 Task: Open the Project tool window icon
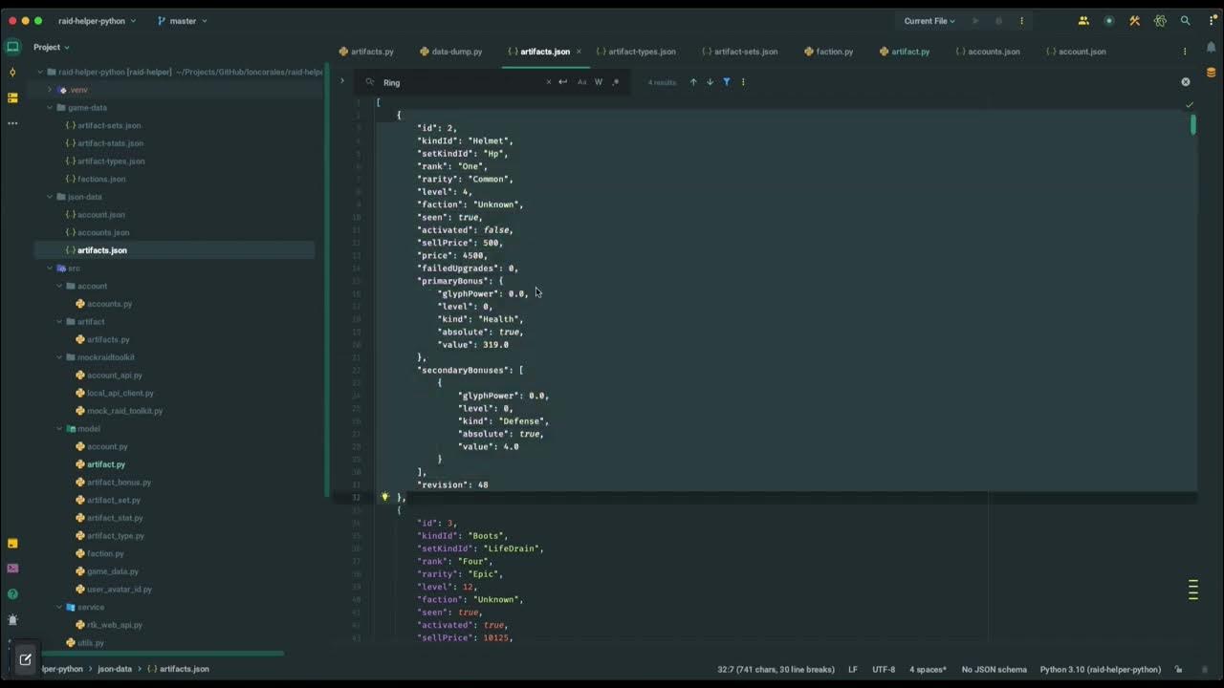pos(12,46)
